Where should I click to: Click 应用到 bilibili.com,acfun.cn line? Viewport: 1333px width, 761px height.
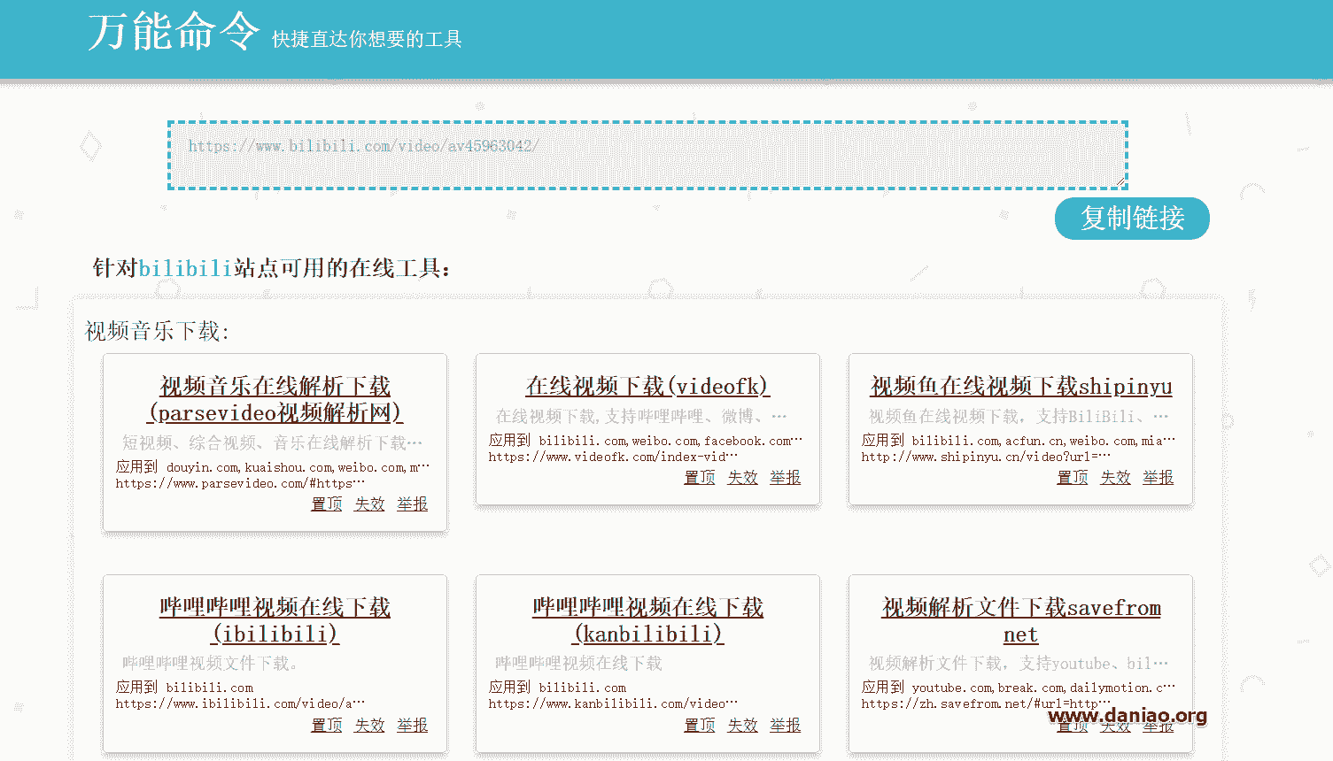[x=1019, y=440]
